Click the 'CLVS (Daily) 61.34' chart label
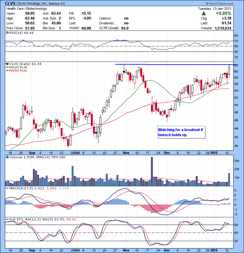244x253 pixels. pos(25,64)
